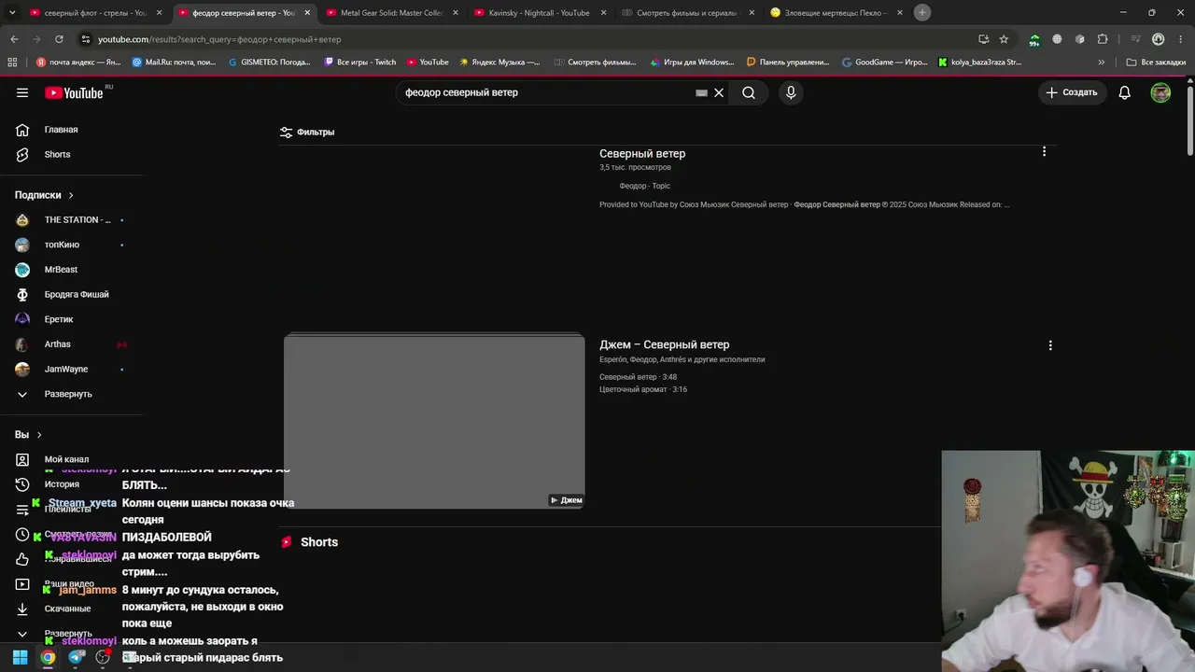
Task: Select the 'феодор северный ветер' tab
Action: pyautogui.click(x=244, y=13)
